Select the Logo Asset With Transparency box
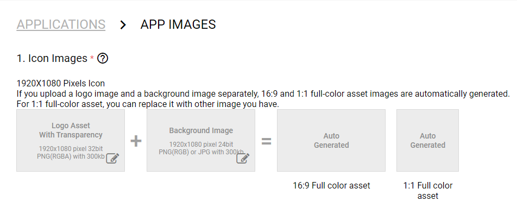 71,140
